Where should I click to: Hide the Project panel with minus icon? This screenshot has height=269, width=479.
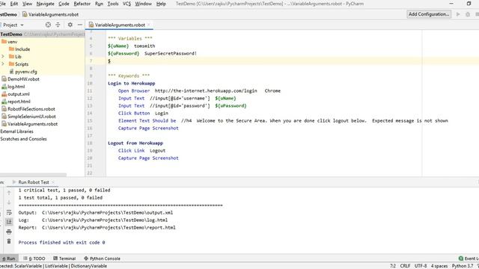80,25
